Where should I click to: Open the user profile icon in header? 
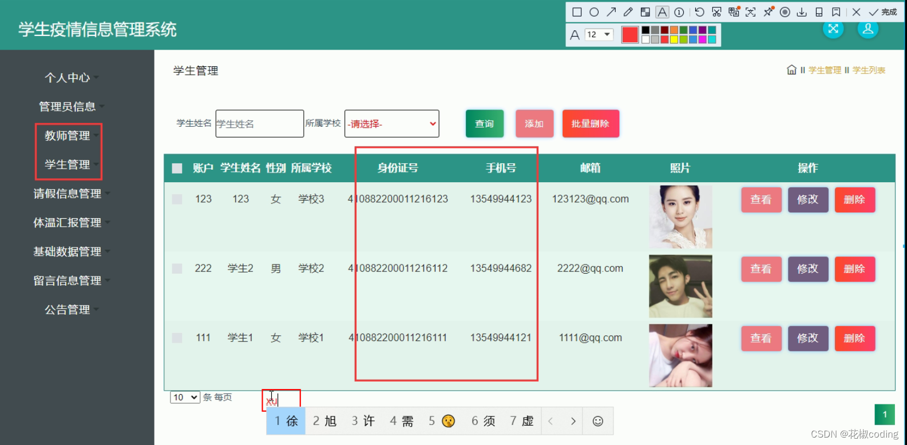coord(868,29)
